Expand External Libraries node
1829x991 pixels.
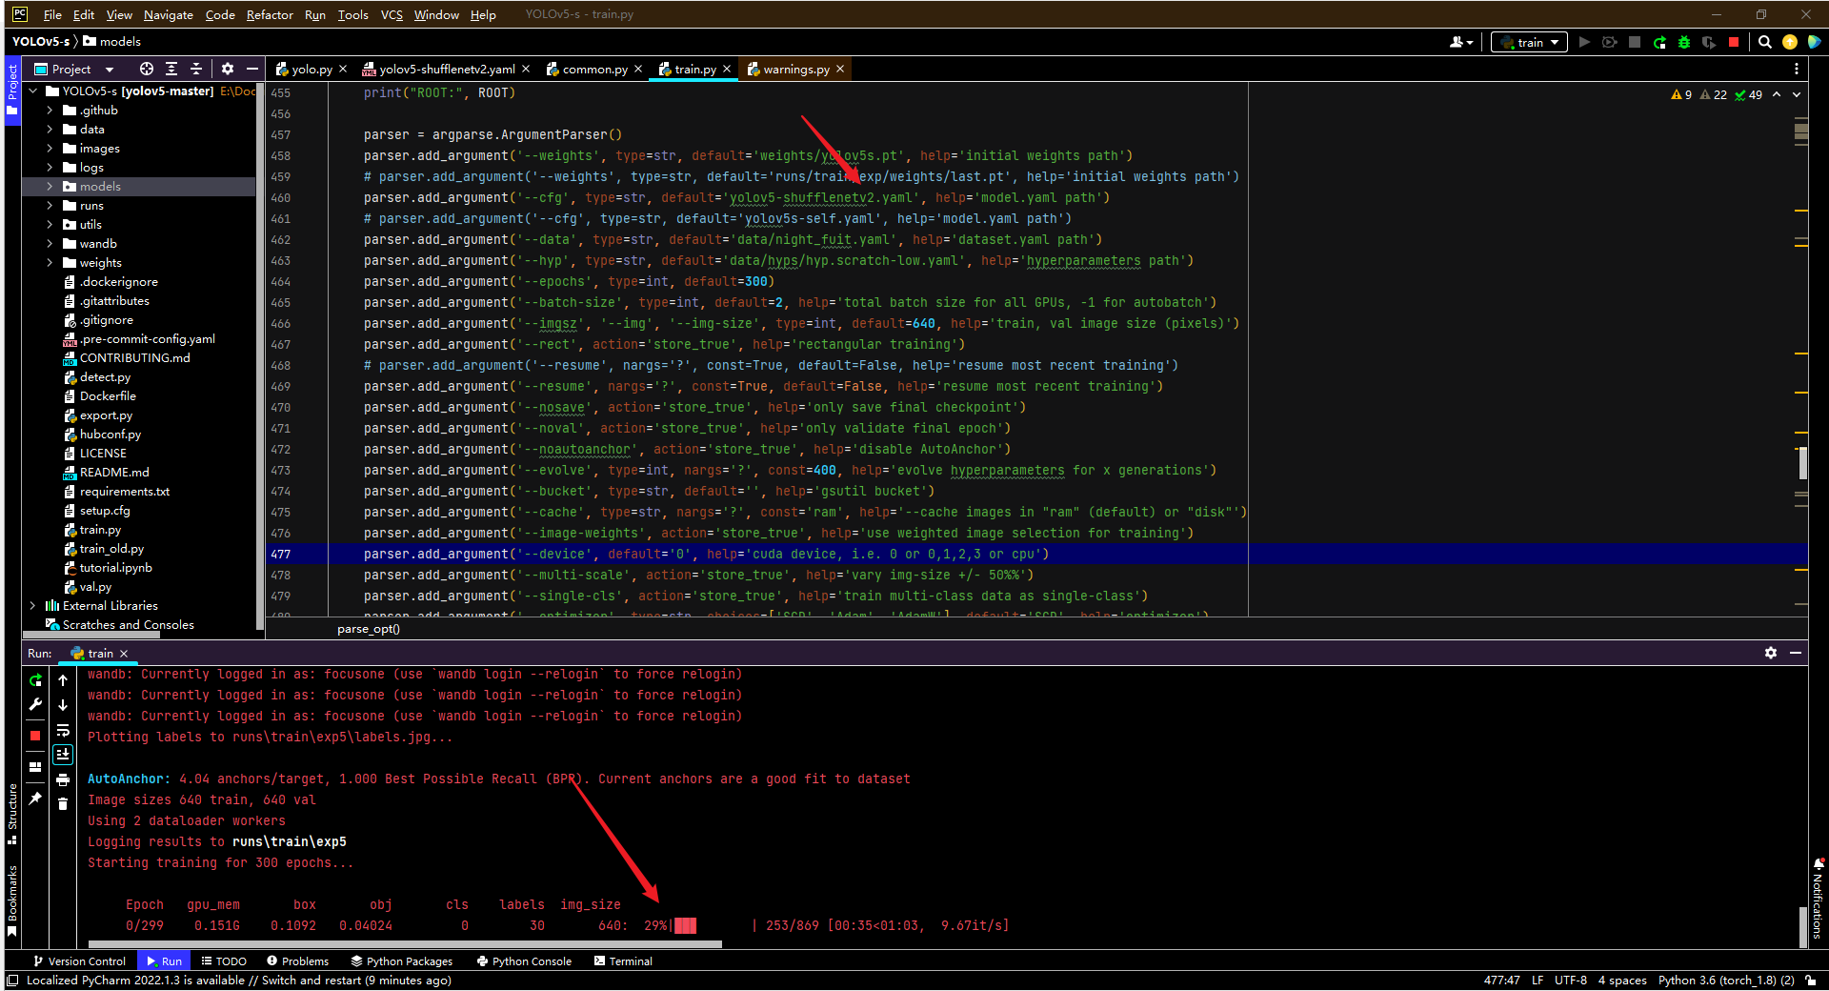tap(33, 606)
